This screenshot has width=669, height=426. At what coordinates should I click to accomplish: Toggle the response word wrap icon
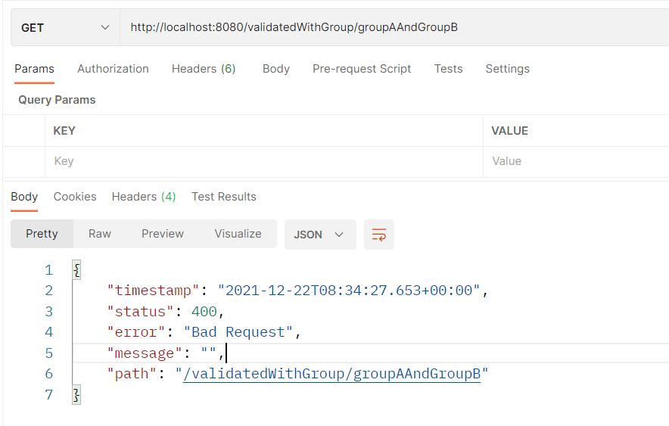[379, 235]
